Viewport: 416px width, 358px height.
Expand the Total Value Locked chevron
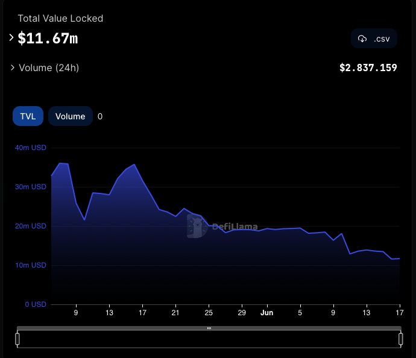pyautogui.click(x=11, y=37)
